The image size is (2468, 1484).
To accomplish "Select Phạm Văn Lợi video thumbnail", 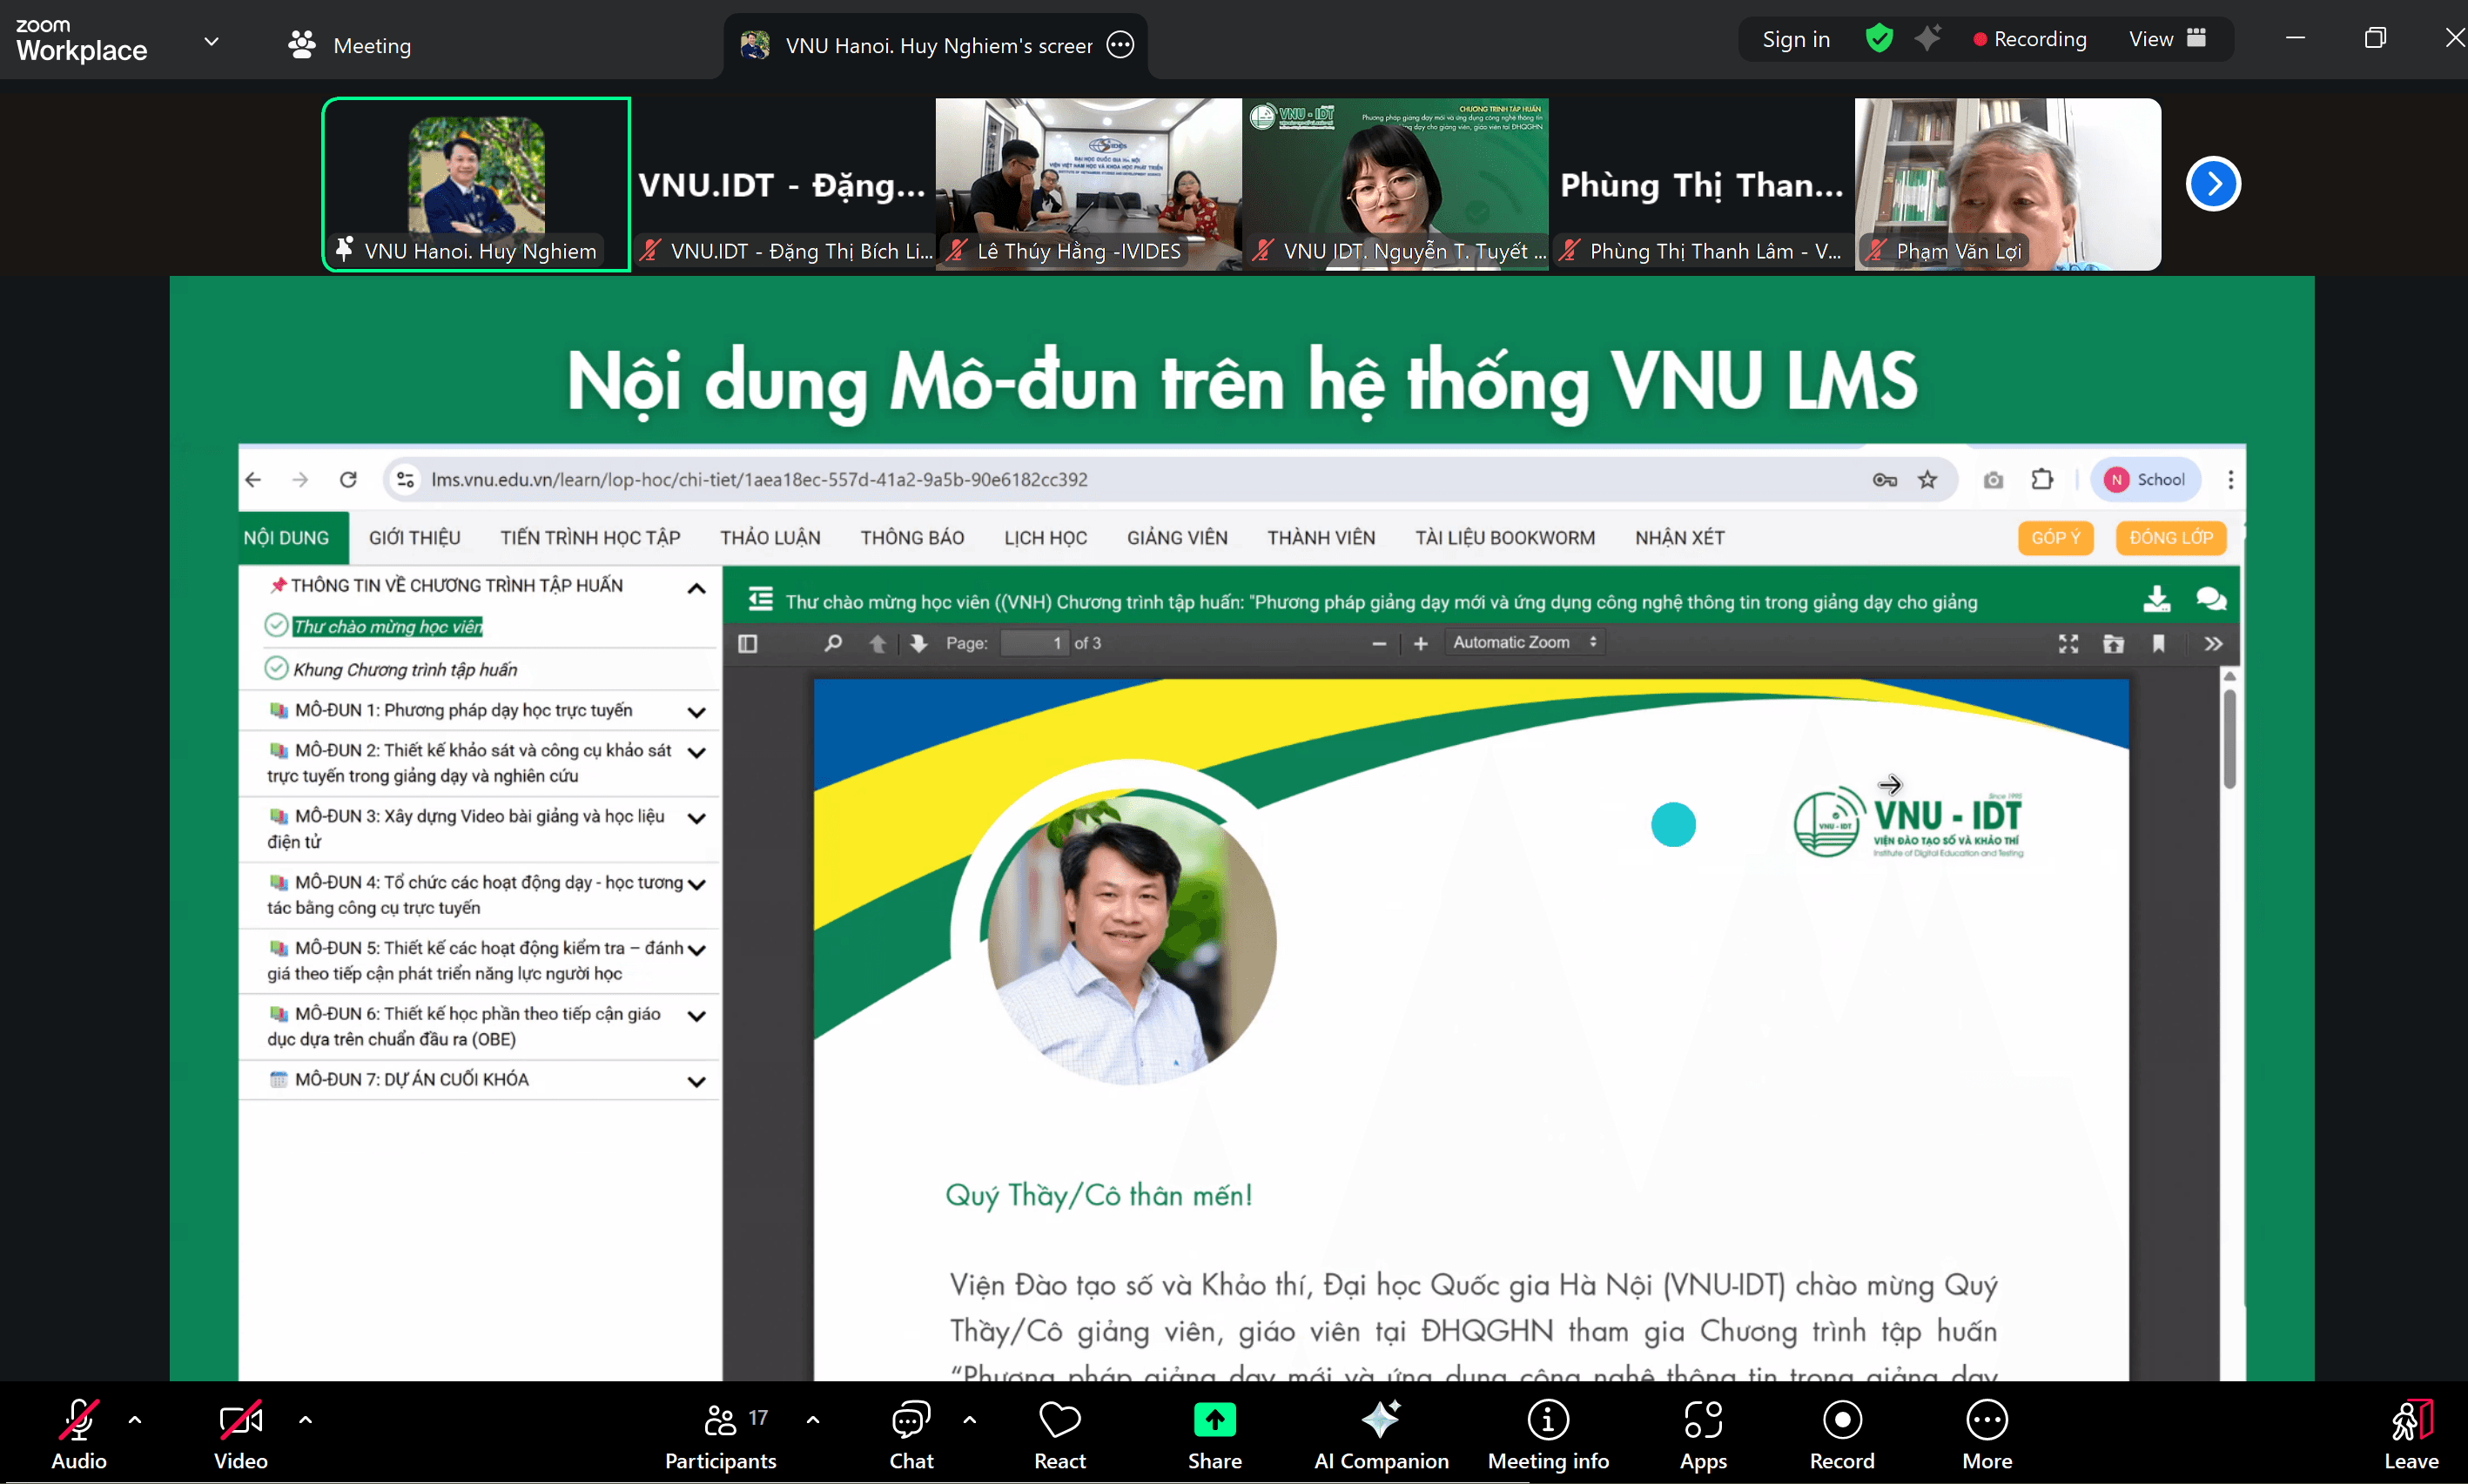I will coord(2007,184).
